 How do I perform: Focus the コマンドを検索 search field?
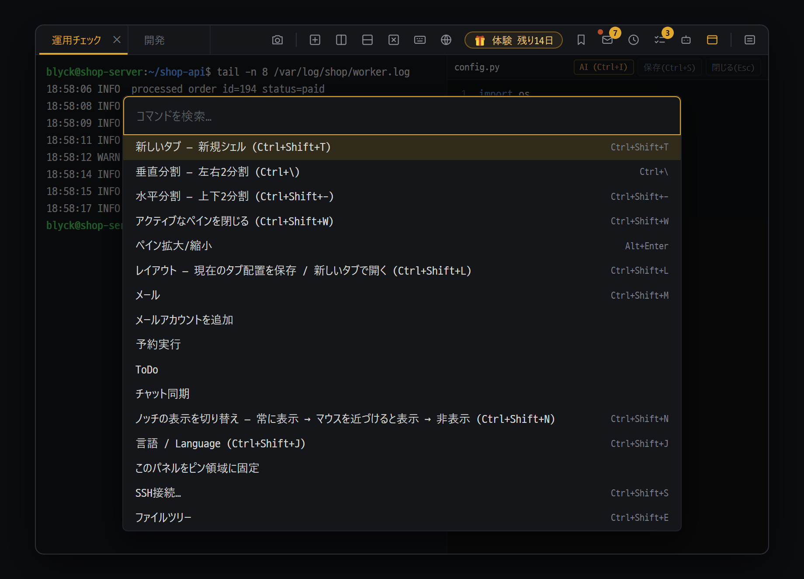402,116
